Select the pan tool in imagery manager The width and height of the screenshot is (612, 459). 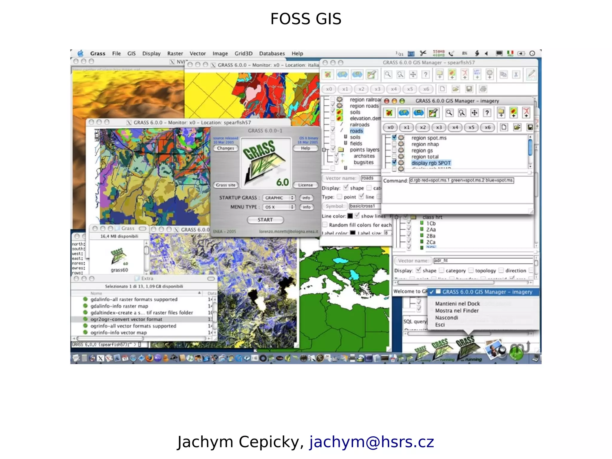[x=474, y=113]
